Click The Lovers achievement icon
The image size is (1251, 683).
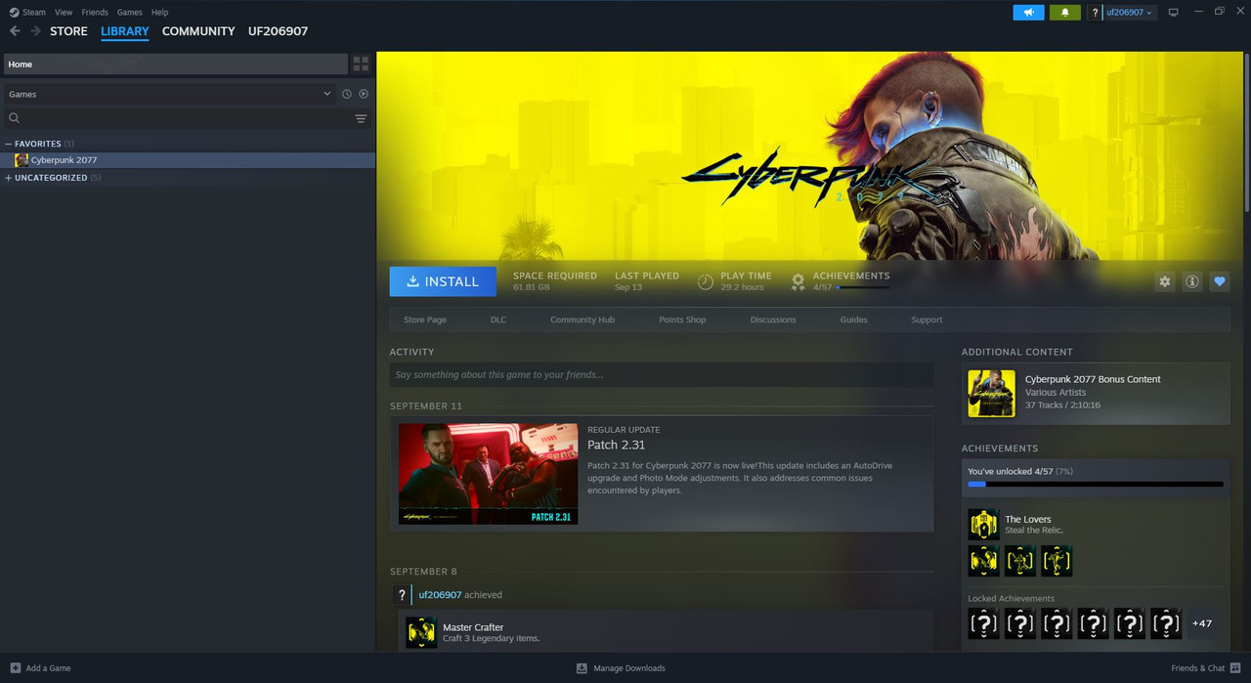(x=983, y=525)
